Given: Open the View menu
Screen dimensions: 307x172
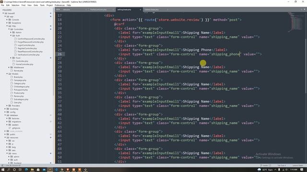Looking at the screenshot, I should coord(29,5).
